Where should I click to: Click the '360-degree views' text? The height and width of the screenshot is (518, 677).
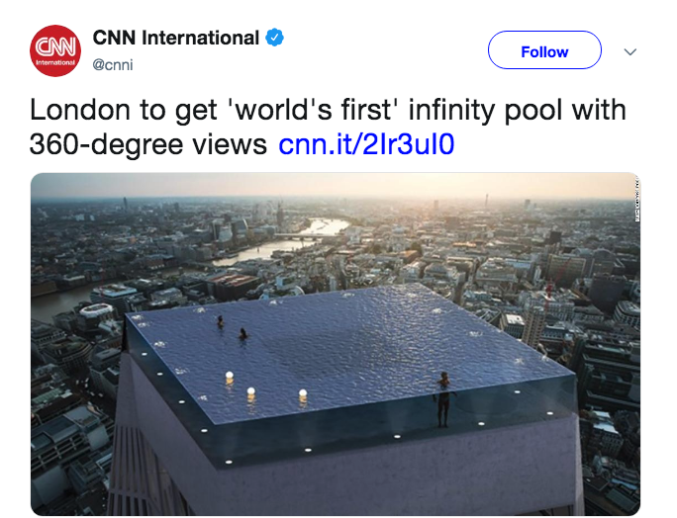(x=148, y=144)
